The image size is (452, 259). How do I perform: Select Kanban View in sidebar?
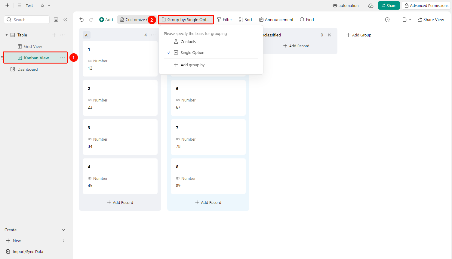36,58
